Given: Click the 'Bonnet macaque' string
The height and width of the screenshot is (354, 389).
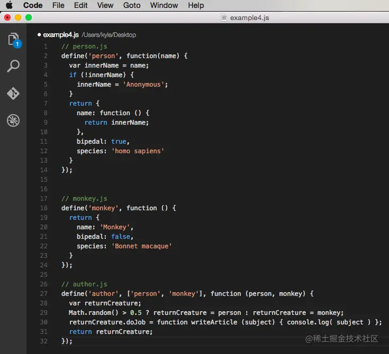Looking at the screenshot, I should 141,246.
